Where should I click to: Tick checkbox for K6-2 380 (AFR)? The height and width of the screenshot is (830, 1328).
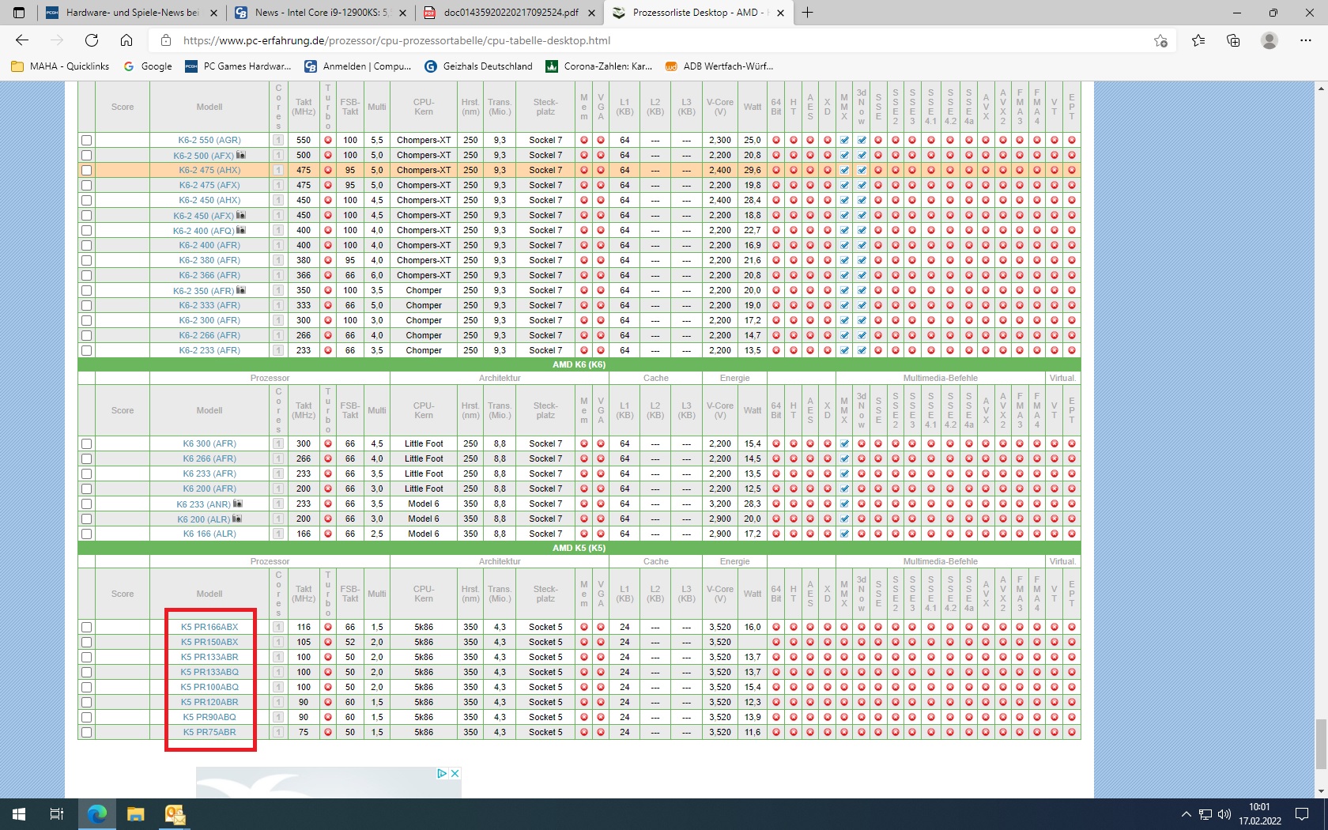coord(86,260)
